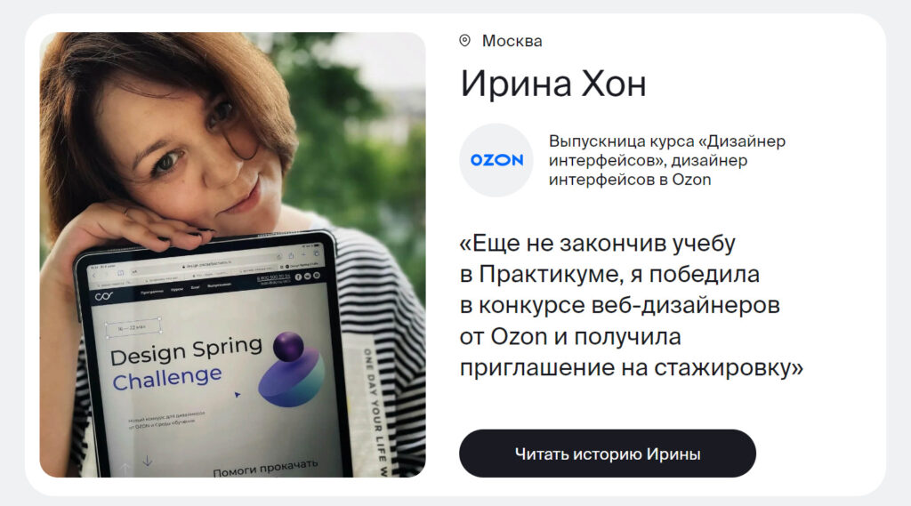The height and width of the screenshot is (506, 911).
Task: Click the Facebook icon in the tablet header
Action: point(298,277)
